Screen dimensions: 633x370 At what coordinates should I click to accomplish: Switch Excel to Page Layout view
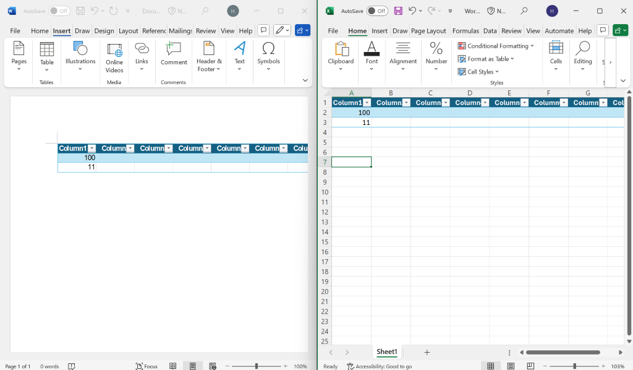click(511, 366)
